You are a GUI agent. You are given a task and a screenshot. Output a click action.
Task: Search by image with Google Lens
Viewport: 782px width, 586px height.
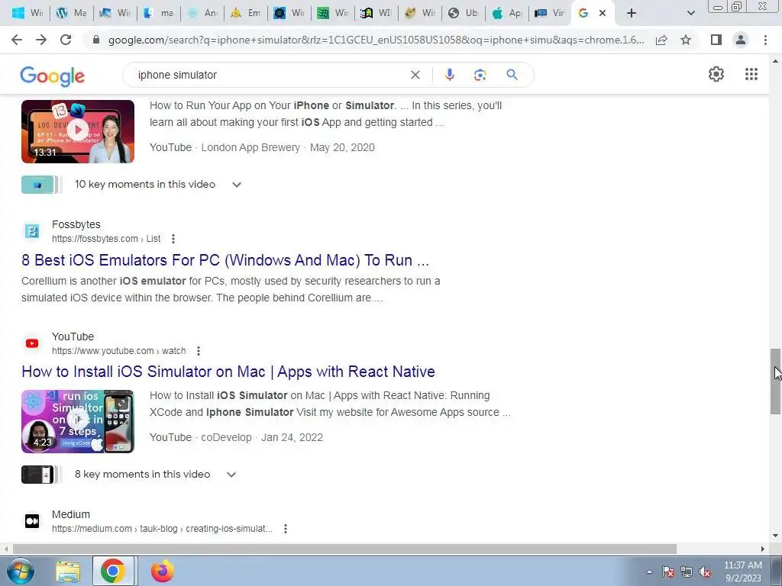click(480, 75)
